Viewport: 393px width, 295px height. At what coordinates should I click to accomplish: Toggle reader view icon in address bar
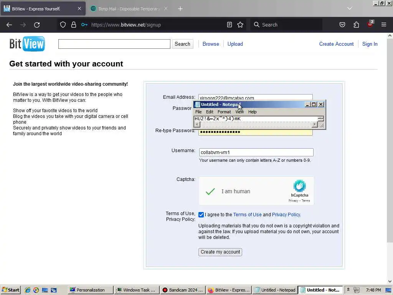coord(230,25)
